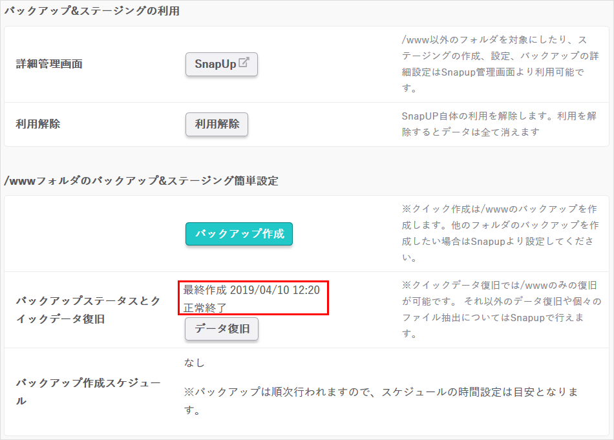Click the description starting with /www以外のフォルダ
This screenshot has height=440, width=614.
click(494, 63)
